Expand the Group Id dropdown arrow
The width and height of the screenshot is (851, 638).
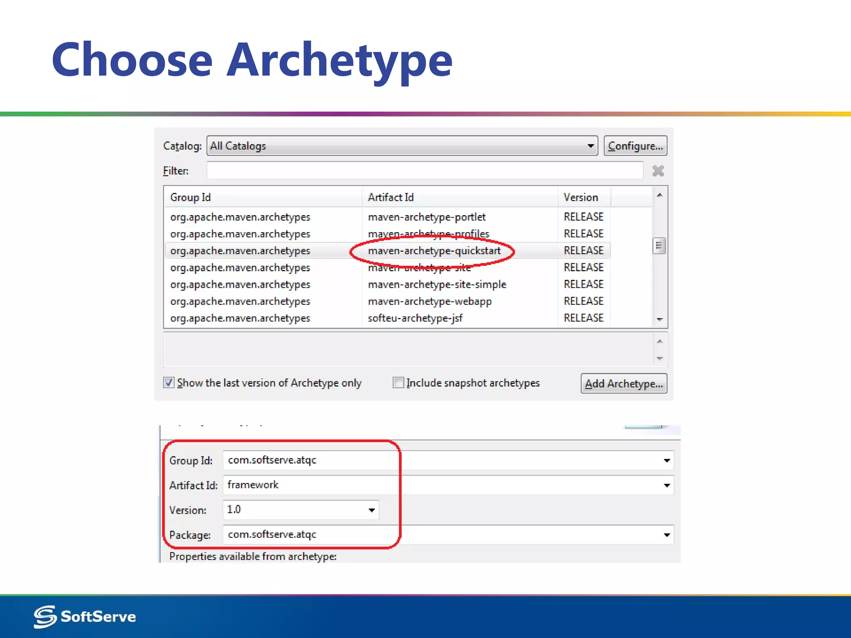point(667,460)
